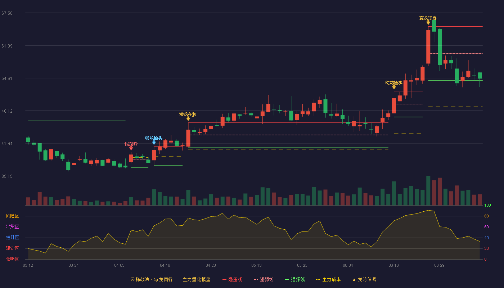Click the 67.58 price axis label

[x=7, y=13]
